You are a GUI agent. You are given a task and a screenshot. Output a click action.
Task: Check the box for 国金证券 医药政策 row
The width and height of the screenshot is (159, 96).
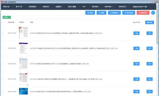tap(3, 92)
